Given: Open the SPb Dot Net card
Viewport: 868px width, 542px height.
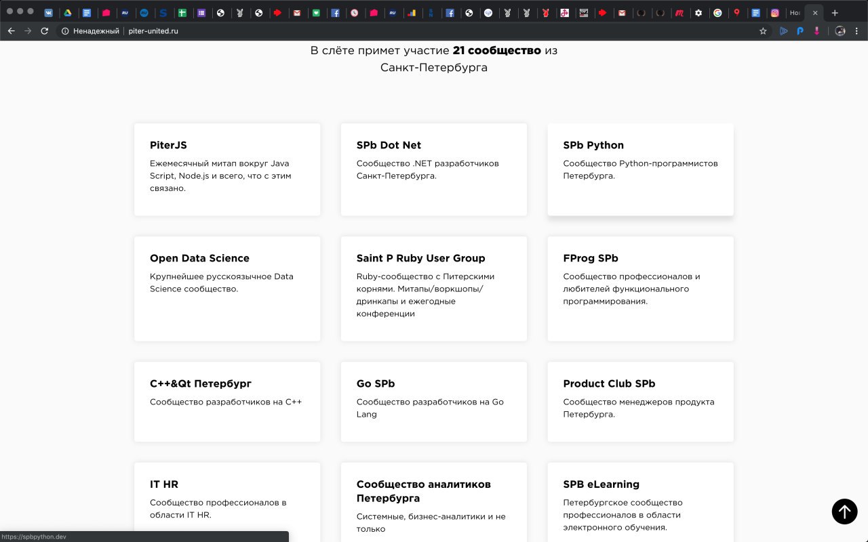Looking at the screenshot, I should click(x=434, y=169).
